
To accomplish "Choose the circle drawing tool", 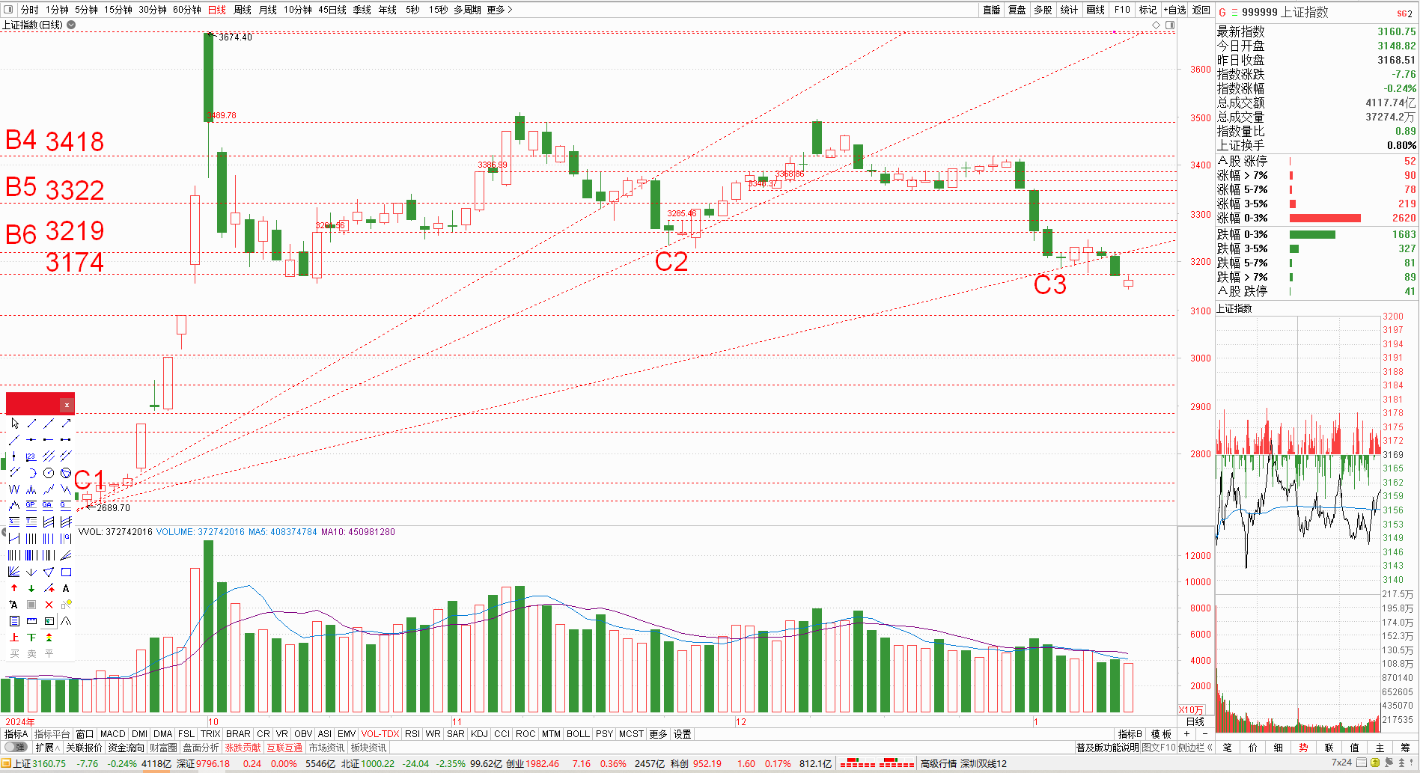I will point(49,473).
